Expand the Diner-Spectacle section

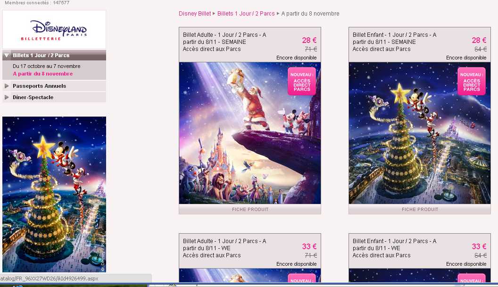click(x=33, y=97)
